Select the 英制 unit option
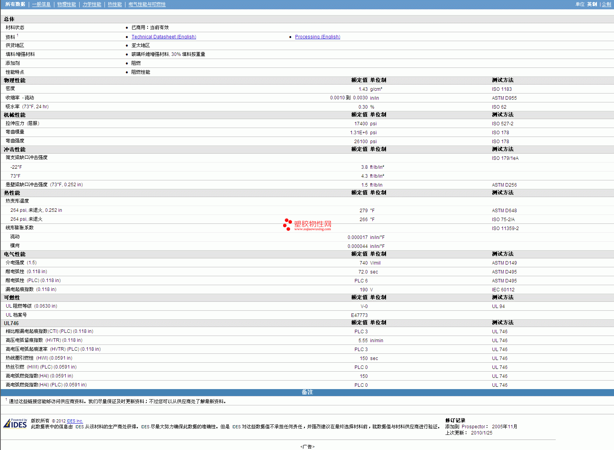The image size is (614, 450). [x=592, y=4]
